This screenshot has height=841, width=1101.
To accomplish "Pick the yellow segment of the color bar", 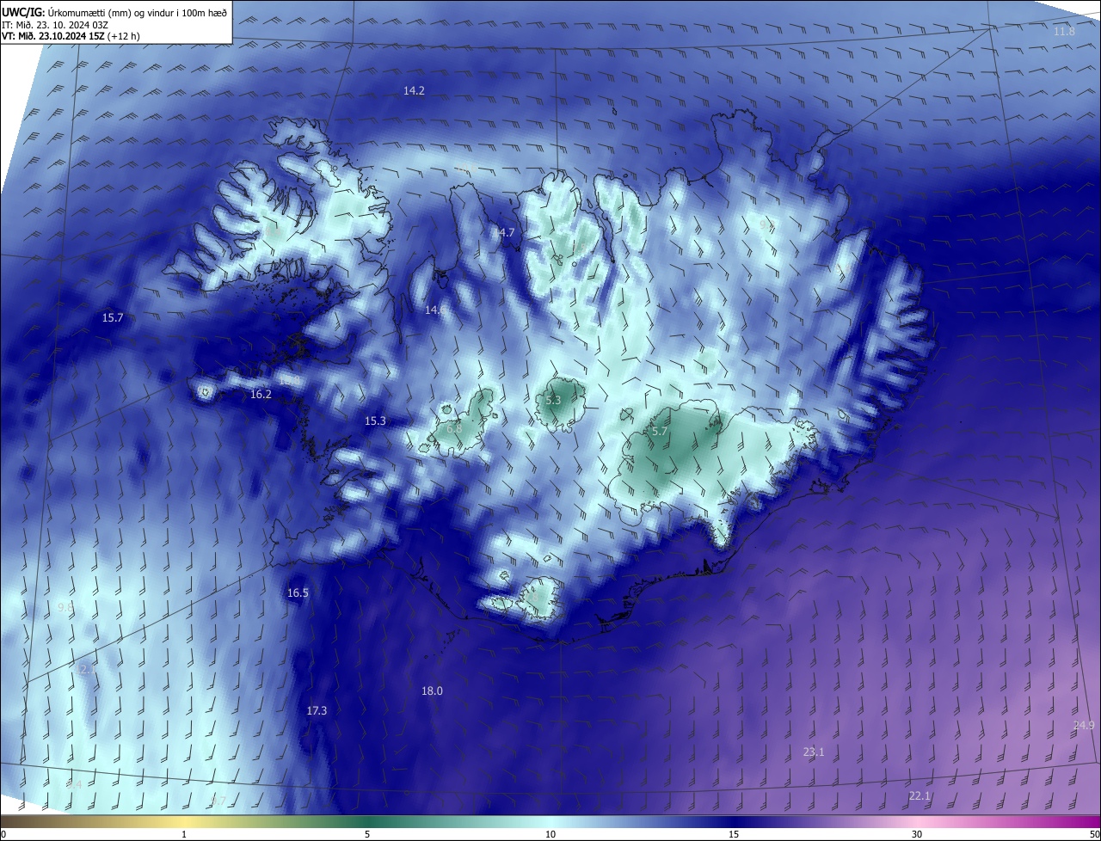I will point(184,822).
